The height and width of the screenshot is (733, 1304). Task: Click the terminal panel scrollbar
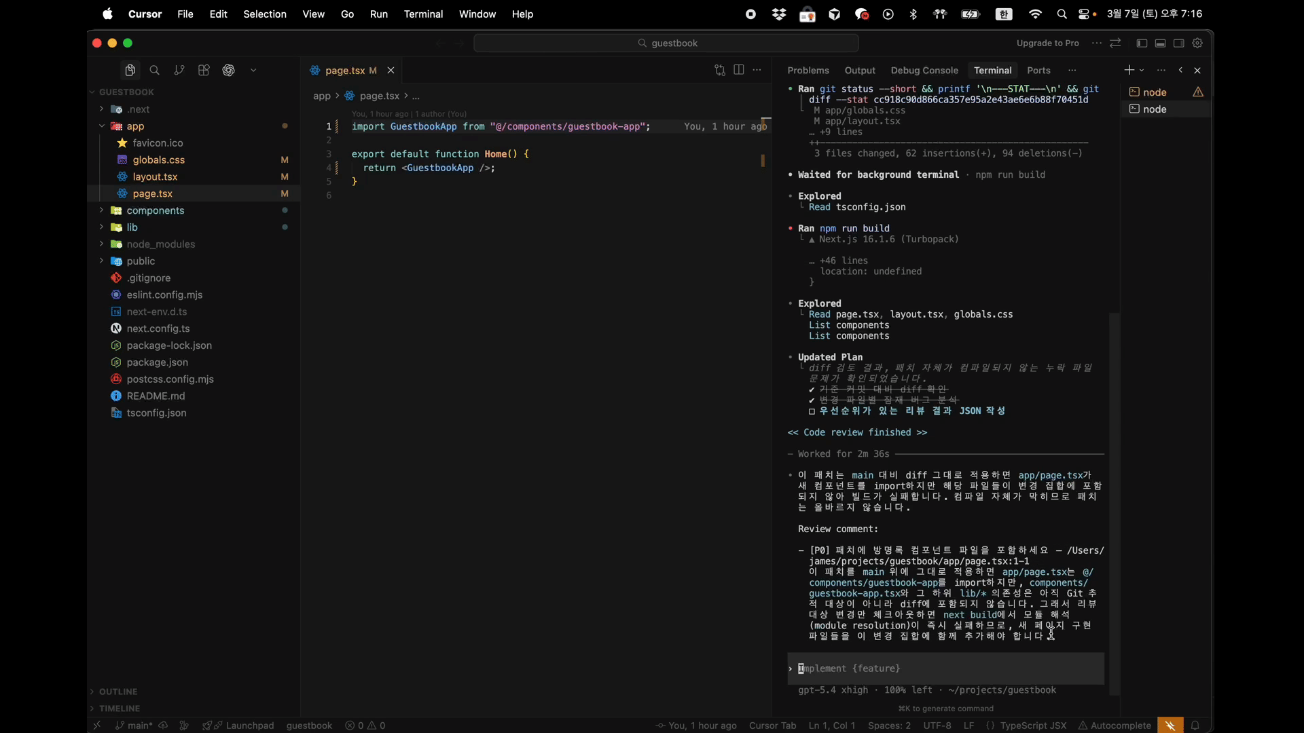(1113, 502)
